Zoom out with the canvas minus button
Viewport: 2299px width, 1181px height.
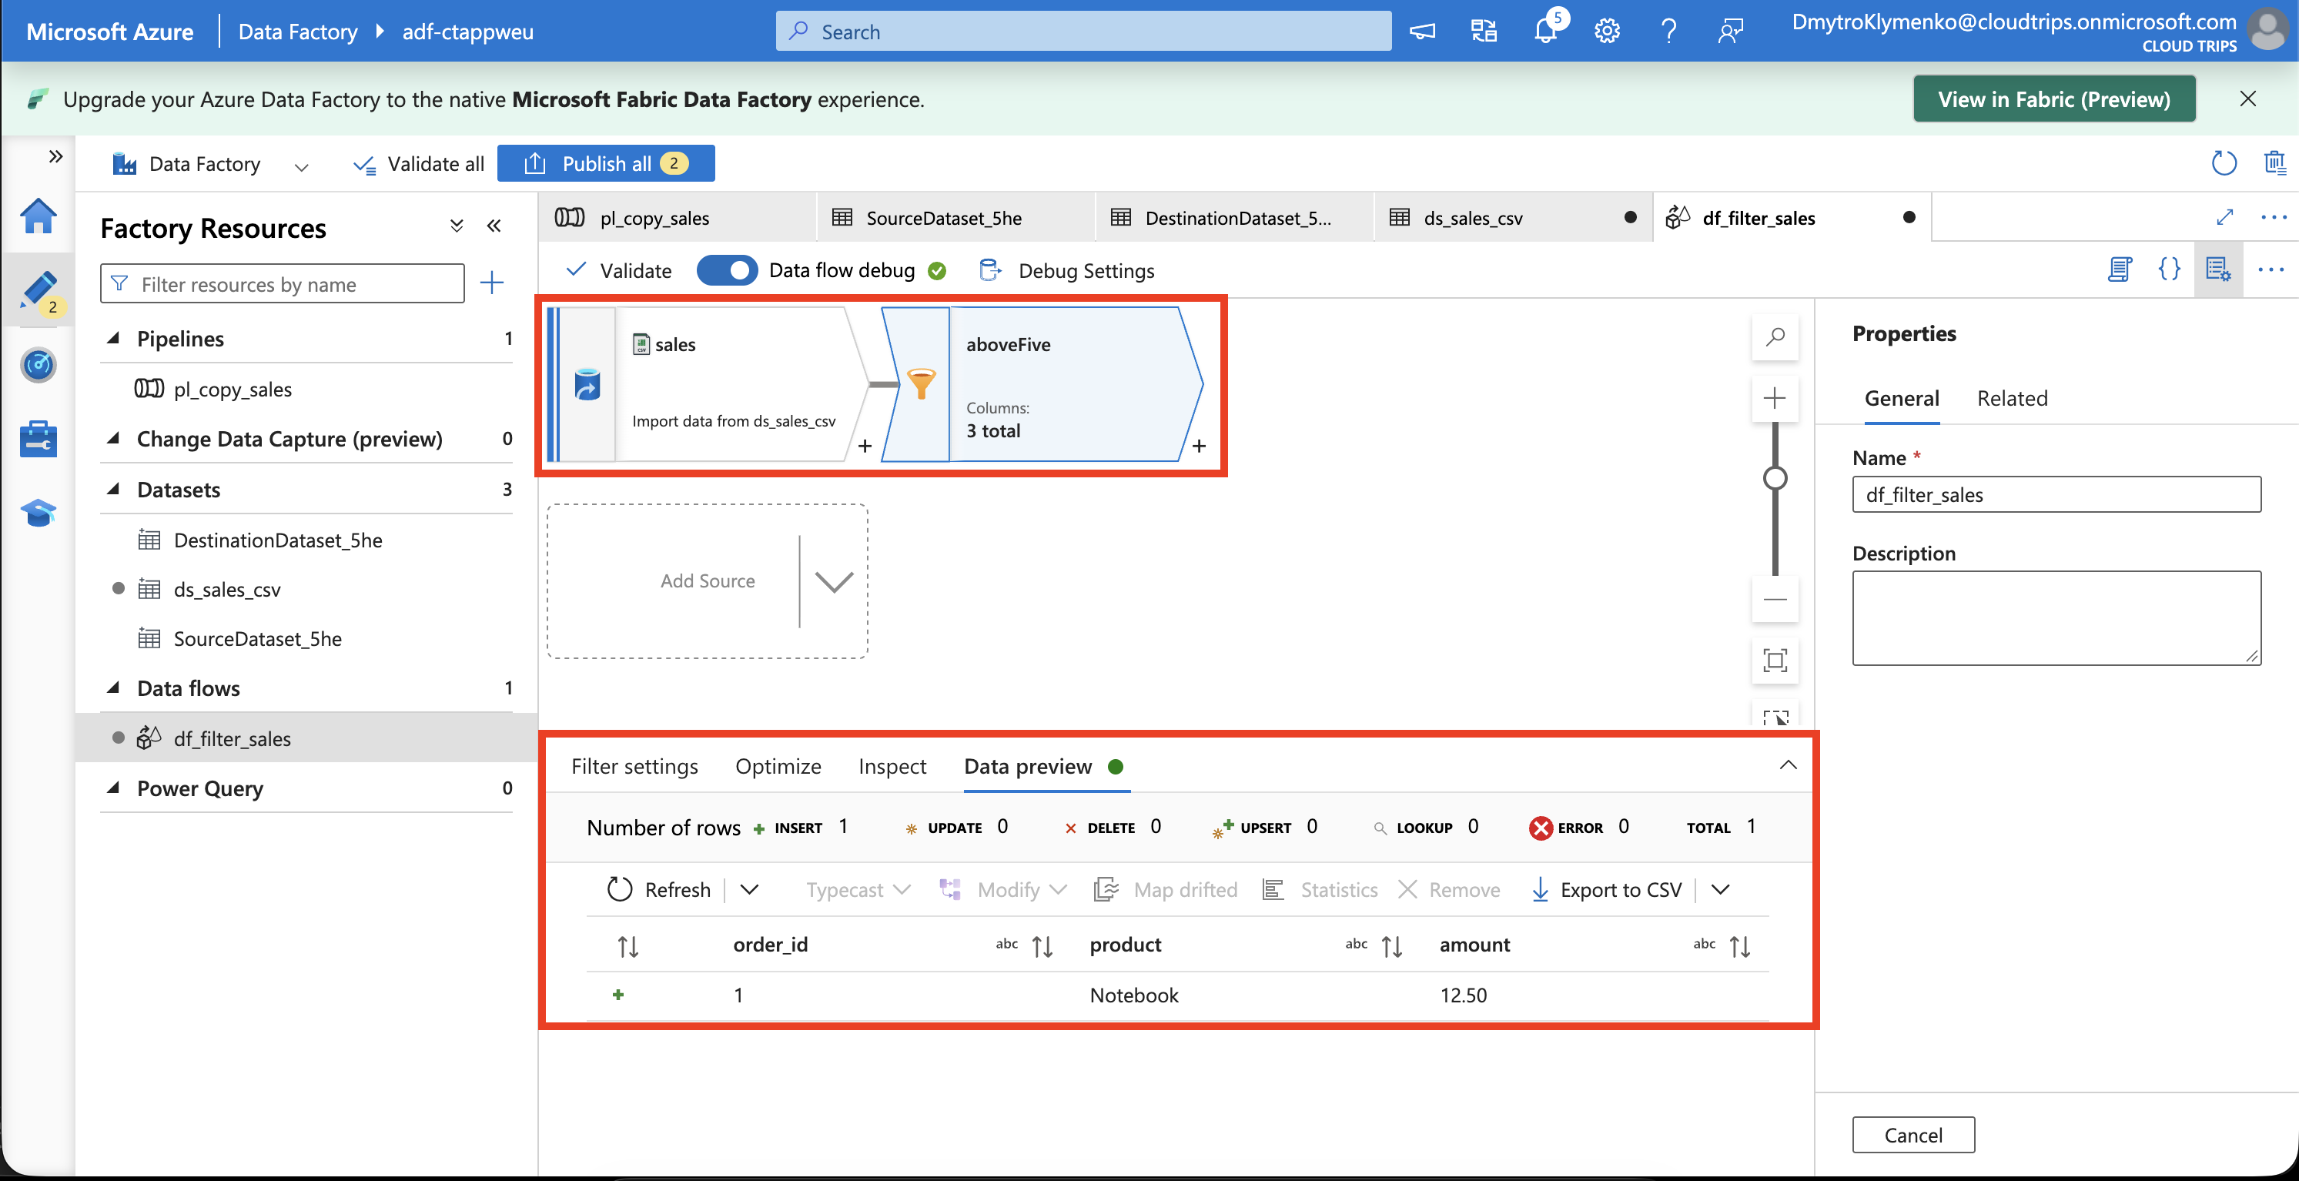click(x=1775, y=599)
